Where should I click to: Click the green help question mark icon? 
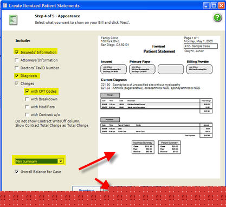217,17
